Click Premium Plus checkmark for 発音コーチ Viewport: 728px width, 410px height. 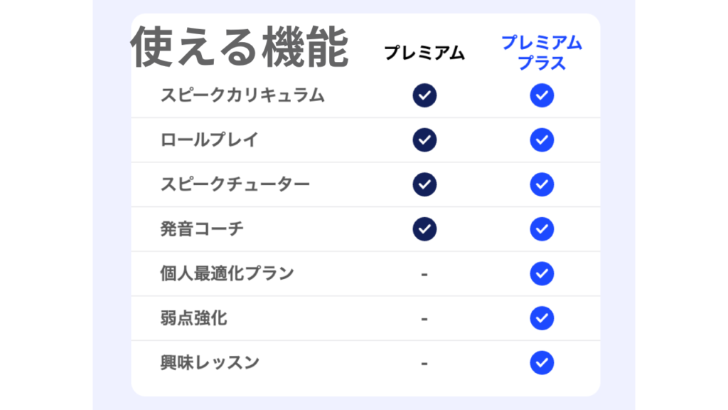point(542,229)
